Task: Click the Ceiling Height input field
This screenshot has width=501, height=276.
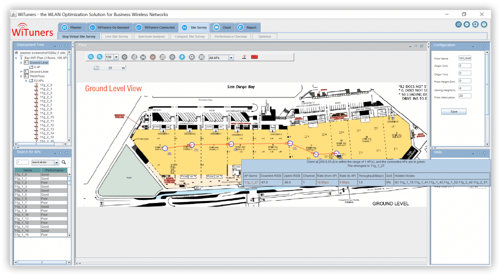Action: 465,88
